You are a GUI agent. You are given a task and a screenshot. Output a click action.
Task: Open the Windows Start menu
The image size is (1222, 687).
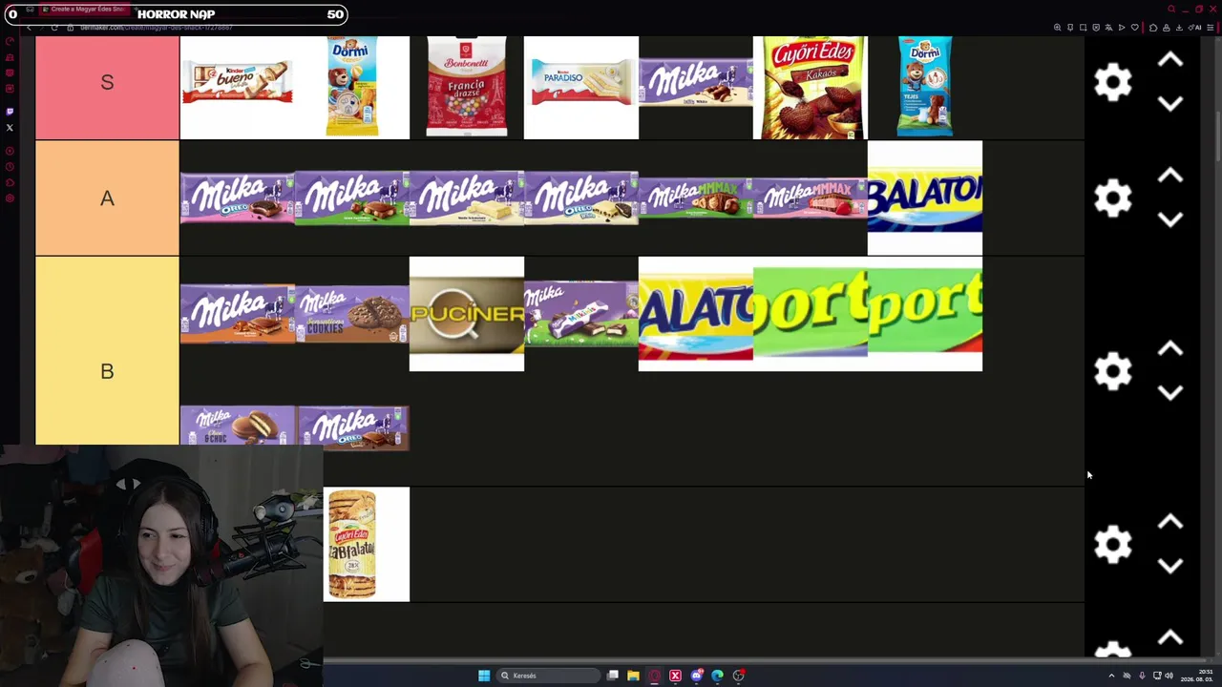click(484, 676)
